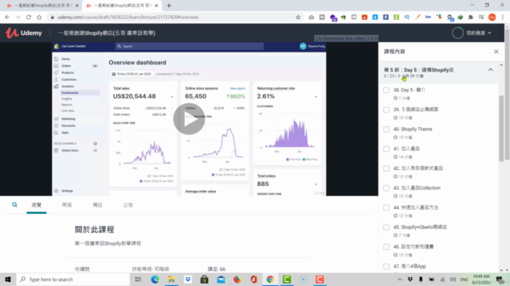510x286 pixels.
Task: Open lecture 47 about 4 Apps
Action: [410, 266]
